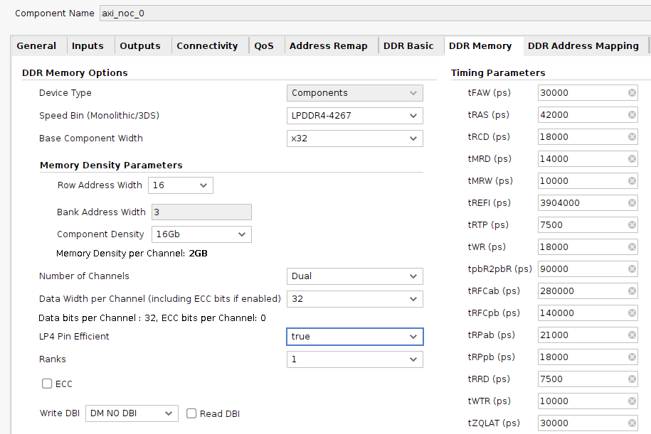Screen dimensions: 651x434
Task: Open the DDR Address Mapping tab
Action: click(x=583, y=45)
